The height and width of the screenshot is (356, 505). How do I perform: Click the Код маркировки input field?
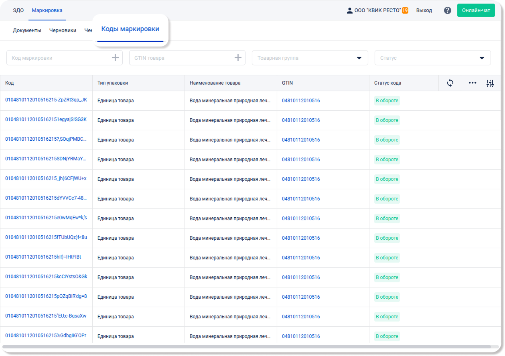pos(58,58)
